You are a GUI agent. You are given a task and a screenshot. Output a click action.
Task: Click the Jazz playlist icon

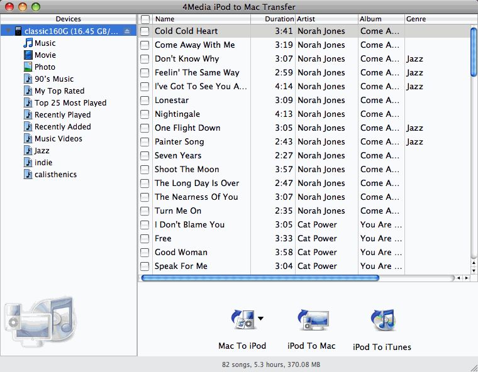coord(28,150)
